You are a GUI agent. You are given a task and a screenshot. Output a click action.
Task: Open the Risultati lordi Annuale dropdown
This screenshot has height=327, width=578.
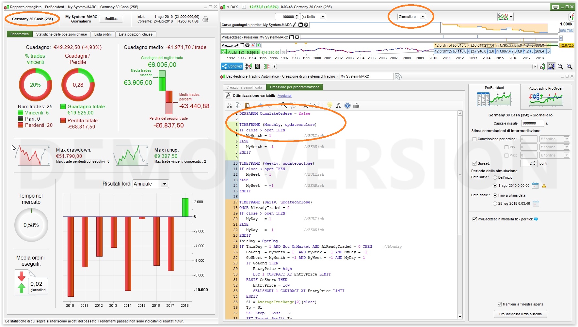pyautogui.click(x=151, y=184)
